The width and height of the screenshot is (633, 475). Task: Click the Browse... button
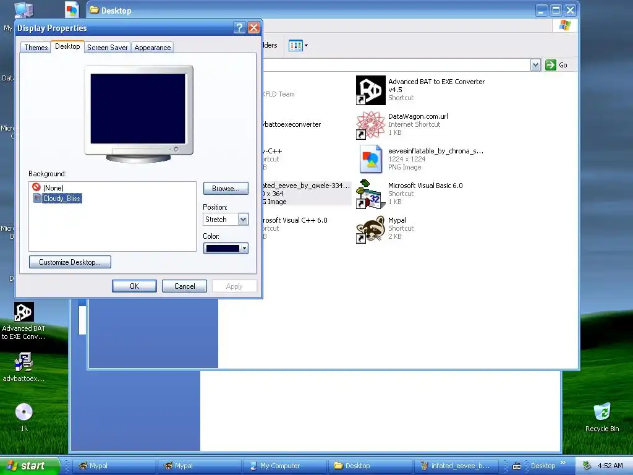click(x=226, y=189)
